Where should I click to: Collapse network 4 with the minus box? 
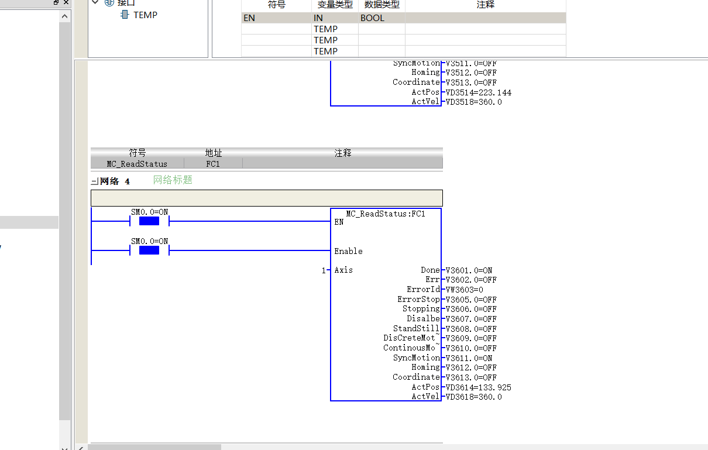tap(94, 182)
